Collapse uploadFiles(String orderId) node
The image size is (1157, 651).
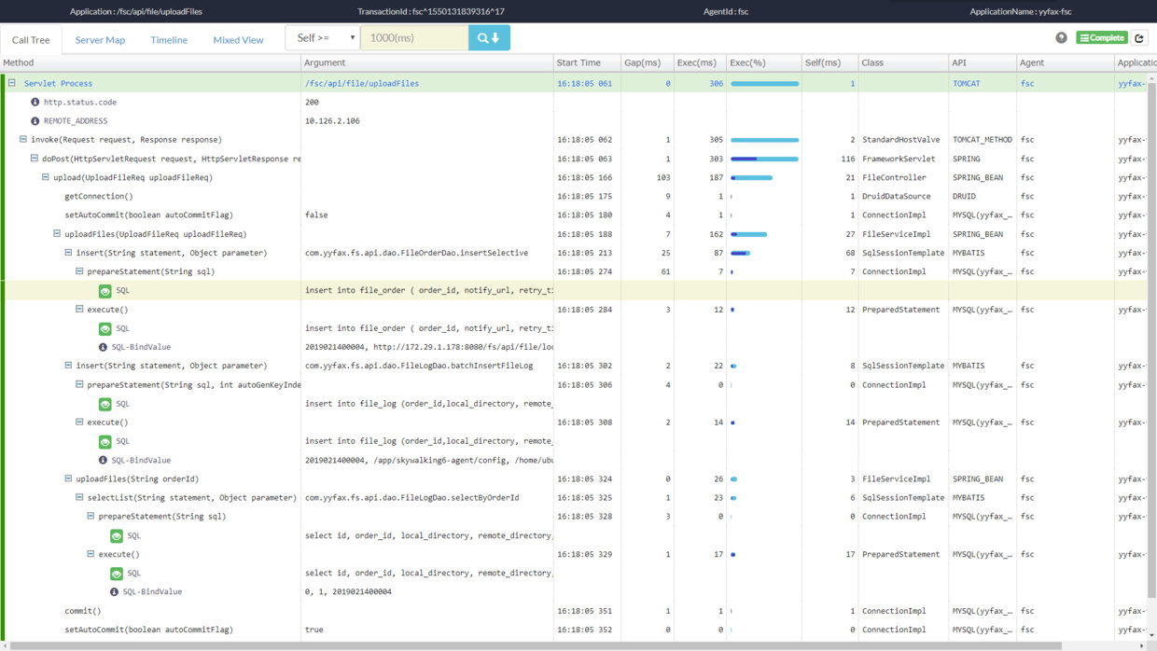(x=68, y=479)
